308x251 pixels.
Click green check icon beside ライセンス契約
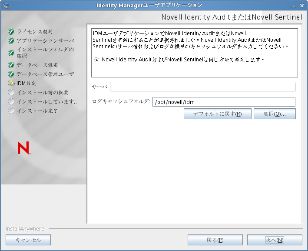coord(11,31)
